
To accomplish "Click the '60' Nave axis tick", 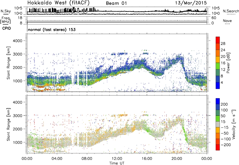I will point(214,18).
